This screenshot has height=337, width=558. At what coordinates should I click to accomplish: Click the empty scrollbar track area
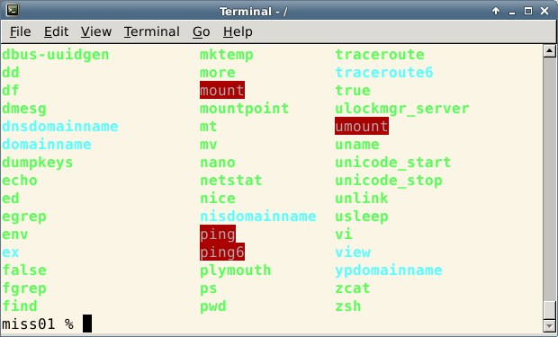pyautogui.click(x=550, y=178)
